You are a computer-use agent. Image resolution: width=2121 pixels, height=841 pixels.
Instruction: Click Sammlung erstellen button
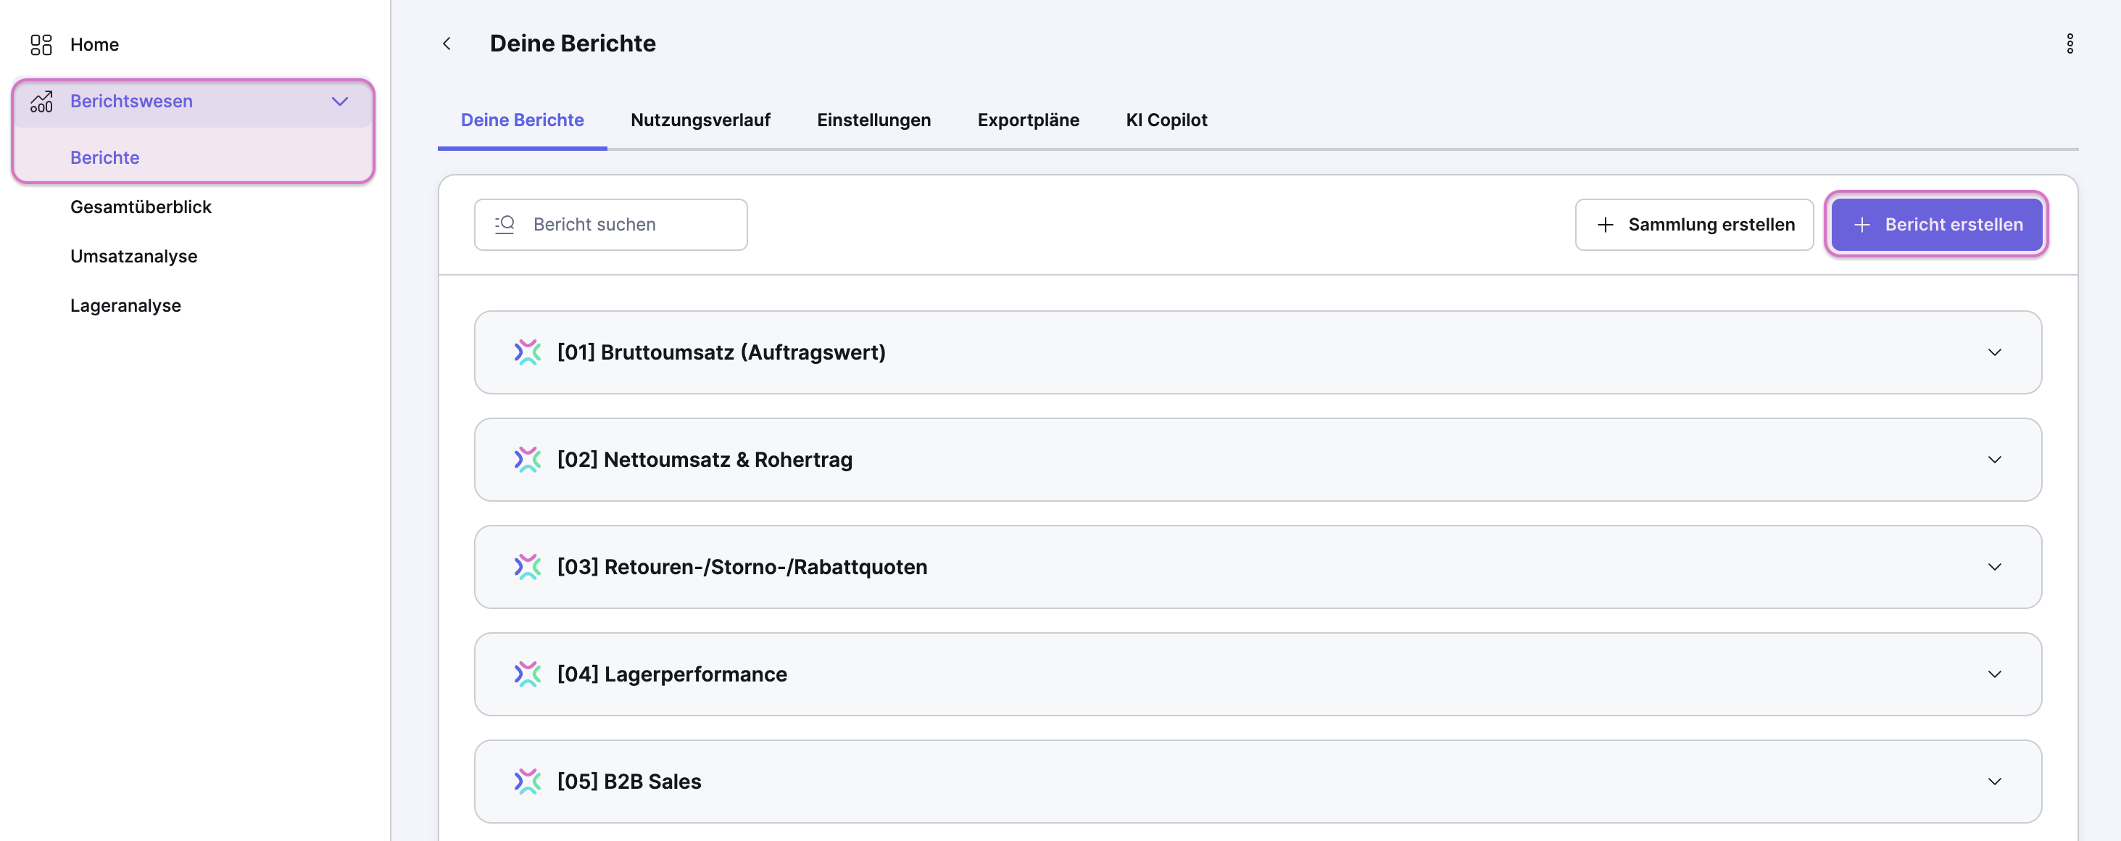1693,224
